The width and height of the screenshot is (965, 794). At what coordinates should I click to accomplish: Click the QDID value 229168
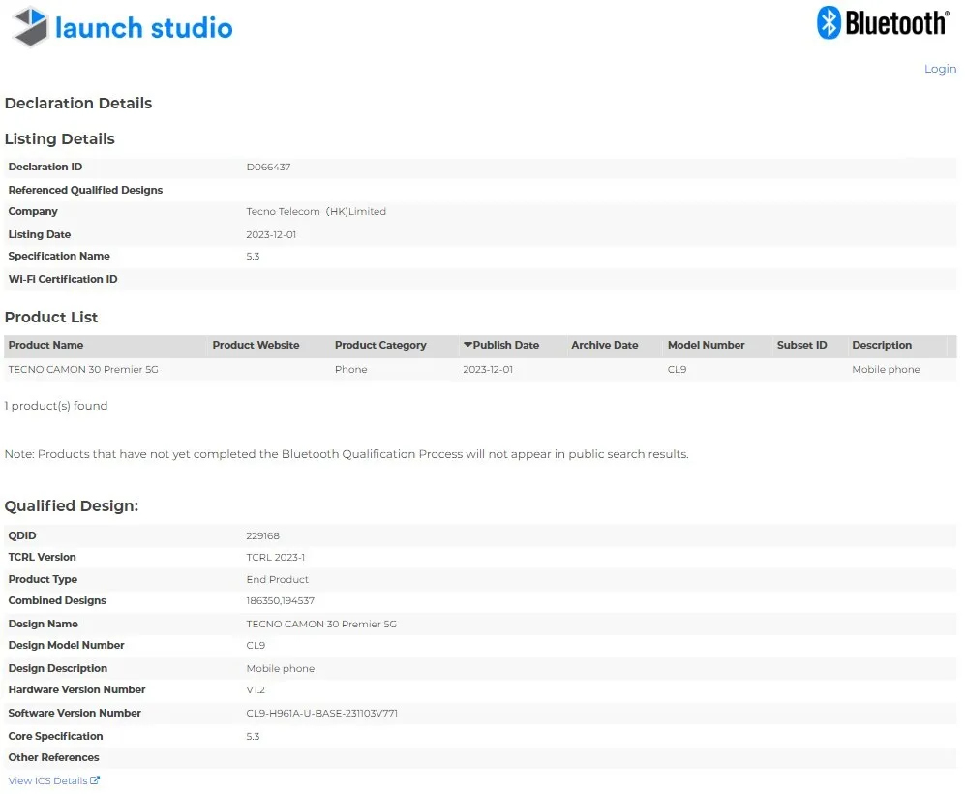[x=262, y=535]
